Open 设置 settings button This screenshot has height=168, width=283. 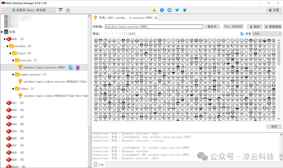(x=274, y=10)
